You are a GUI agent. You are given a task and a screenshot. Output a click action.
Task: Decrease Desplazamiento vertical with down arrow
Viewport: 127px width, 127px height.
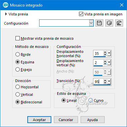point(105,64)
